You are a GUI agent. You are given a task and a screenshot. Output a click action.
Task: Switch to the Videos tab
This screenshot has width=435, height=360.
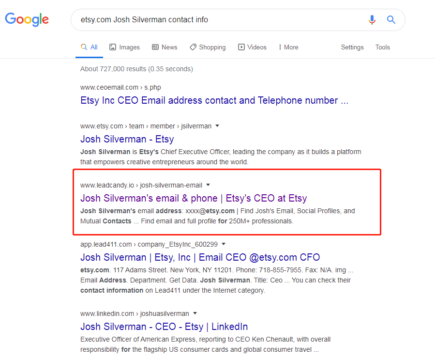pyautogui.click(x=252, y=47)
